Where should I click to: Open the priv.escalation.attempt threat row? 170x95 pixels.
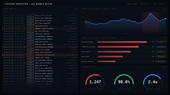click(40, 47)
